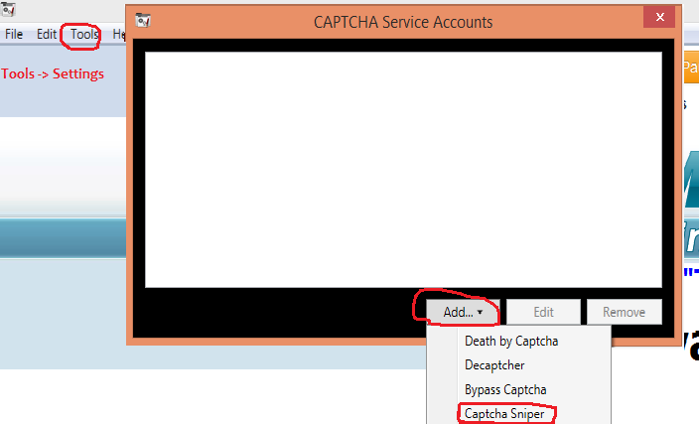Open the Edit menu
Screen dimensions: 699x424
(47, 34)
